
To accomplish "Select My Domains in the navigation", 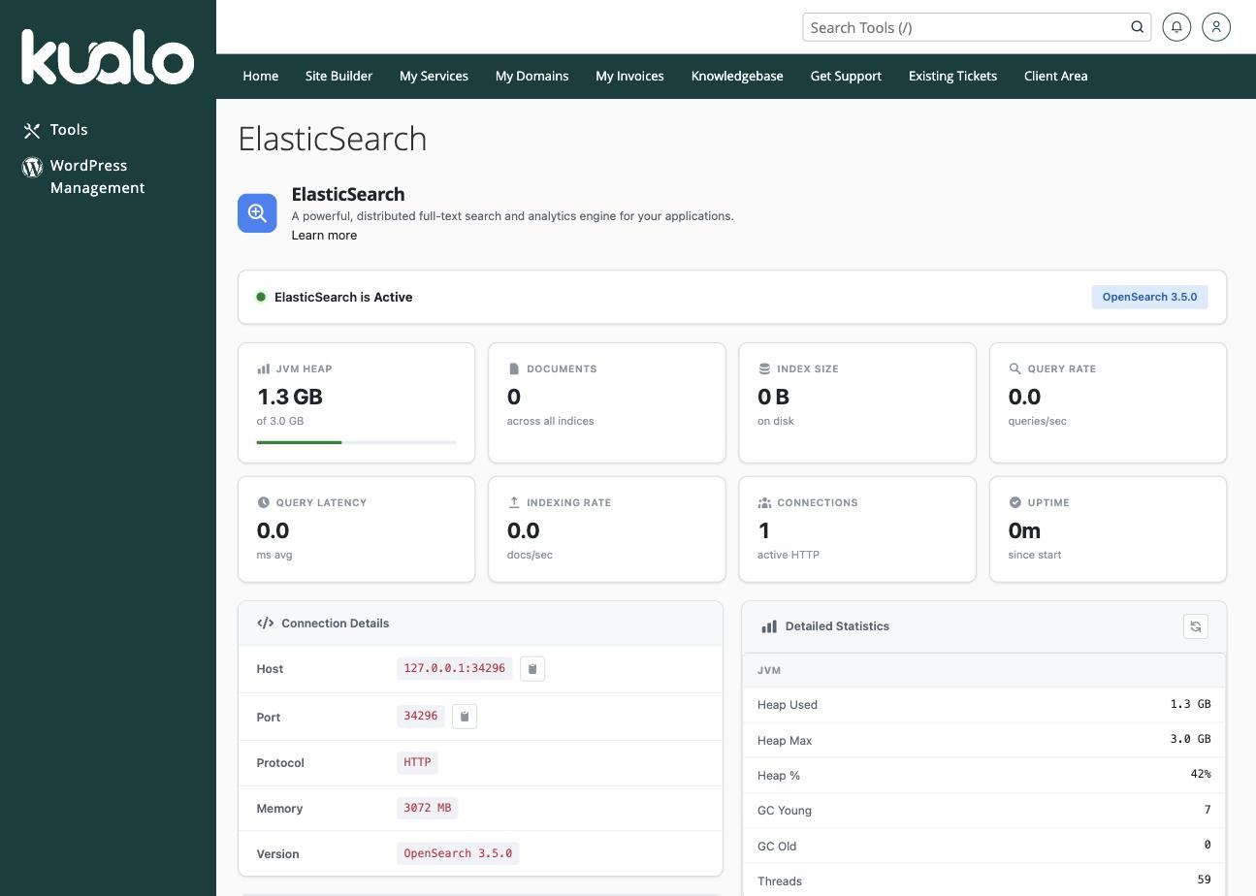I will click(x=531, y=76).
